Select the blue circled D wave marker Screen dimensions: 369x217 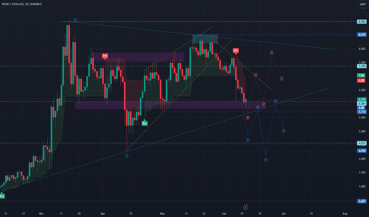pos(276,101)
